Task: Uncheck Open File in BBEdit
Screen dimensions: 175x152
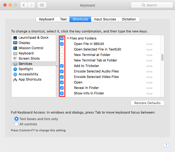Action: tap(62, 44)
